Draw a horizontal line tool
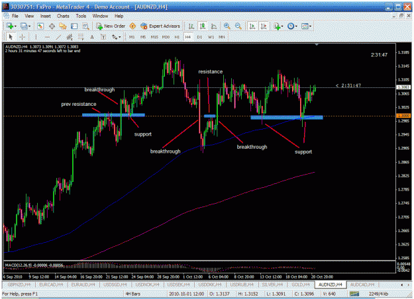The image size is (414, 299). [47, 37]
